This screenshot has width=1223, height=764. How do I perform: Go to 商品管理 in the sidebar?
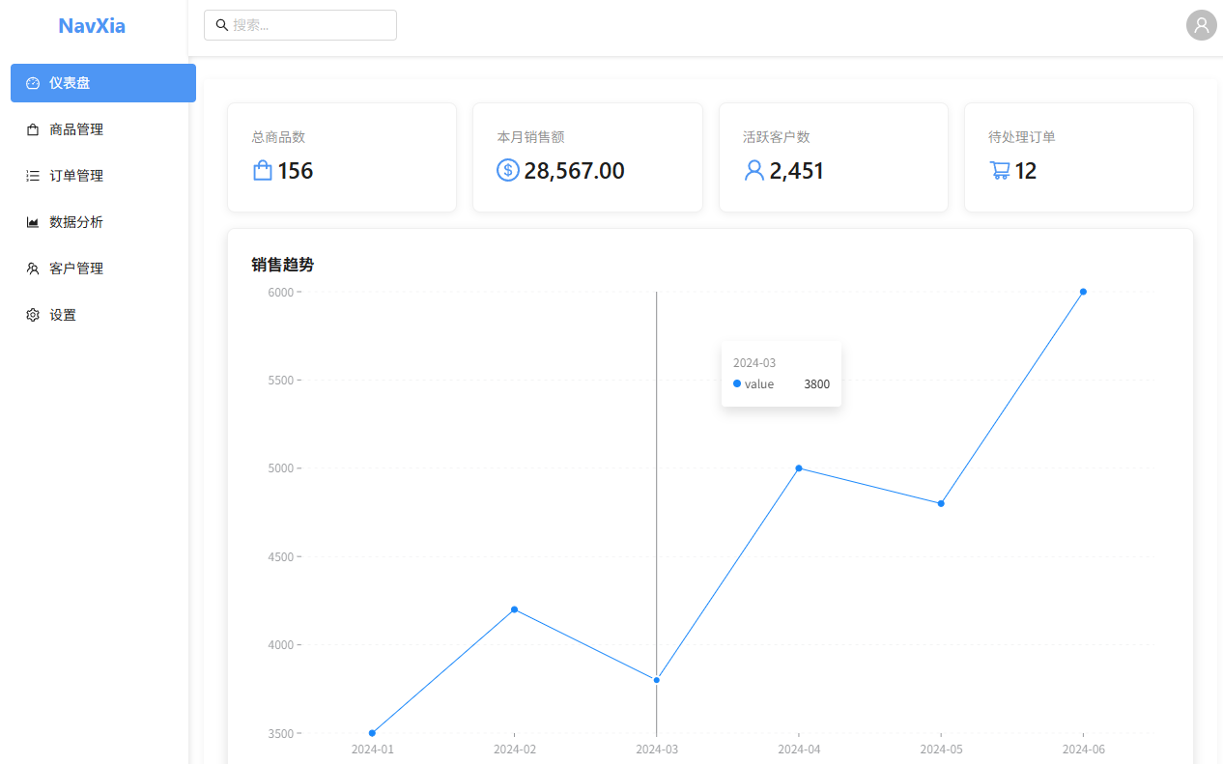click(103, 129)
